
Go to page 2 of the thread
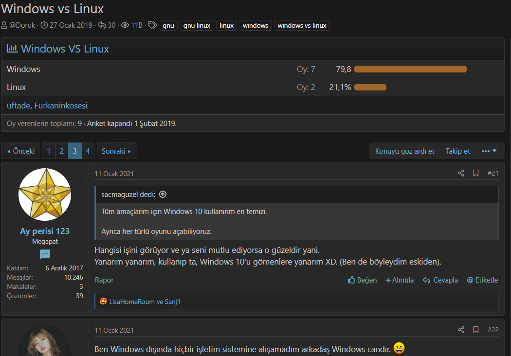click(62, 151)
